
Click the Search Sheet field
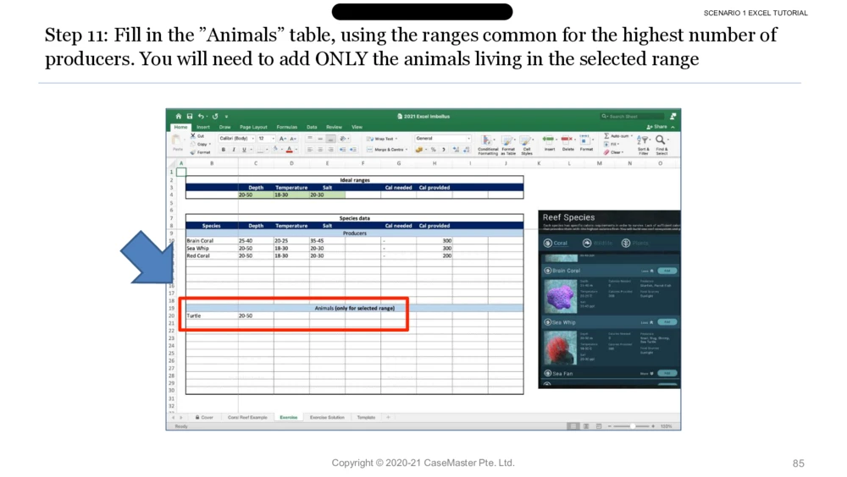pyautogui.click(x=631, y=117)
